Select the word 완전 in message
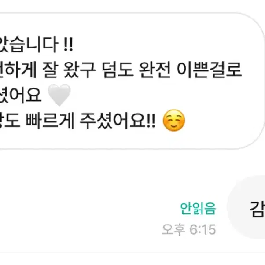This screenshot has height=265, width=265. point(155,70)
